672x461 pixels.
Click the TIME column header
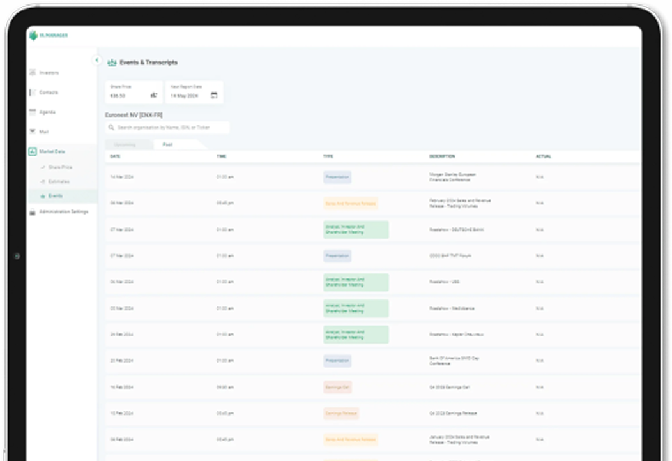[221, 156]
